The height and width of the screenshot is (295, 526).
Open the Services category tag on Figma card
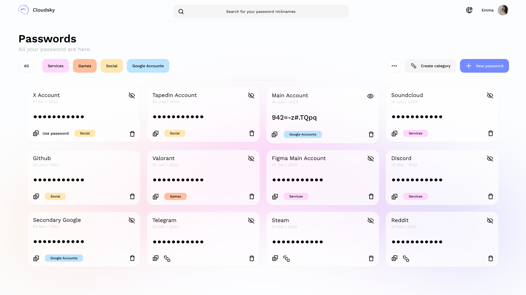[296, 196]
